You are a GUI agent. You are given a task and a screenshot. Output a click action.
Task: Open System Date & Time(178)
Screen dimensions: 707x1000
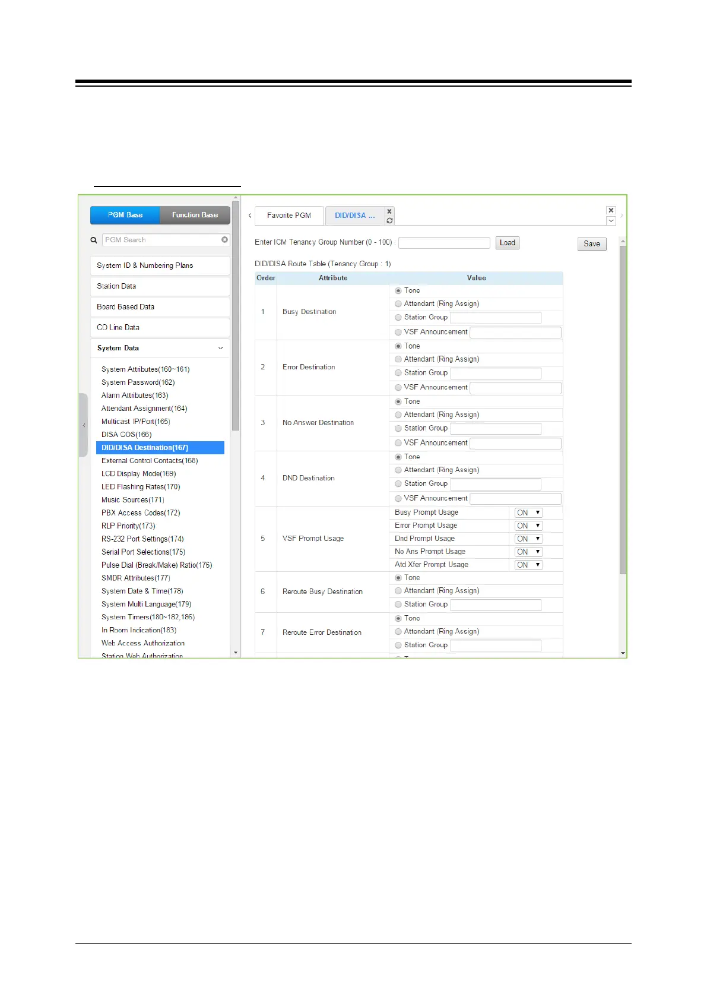click(x=142, y=591)
